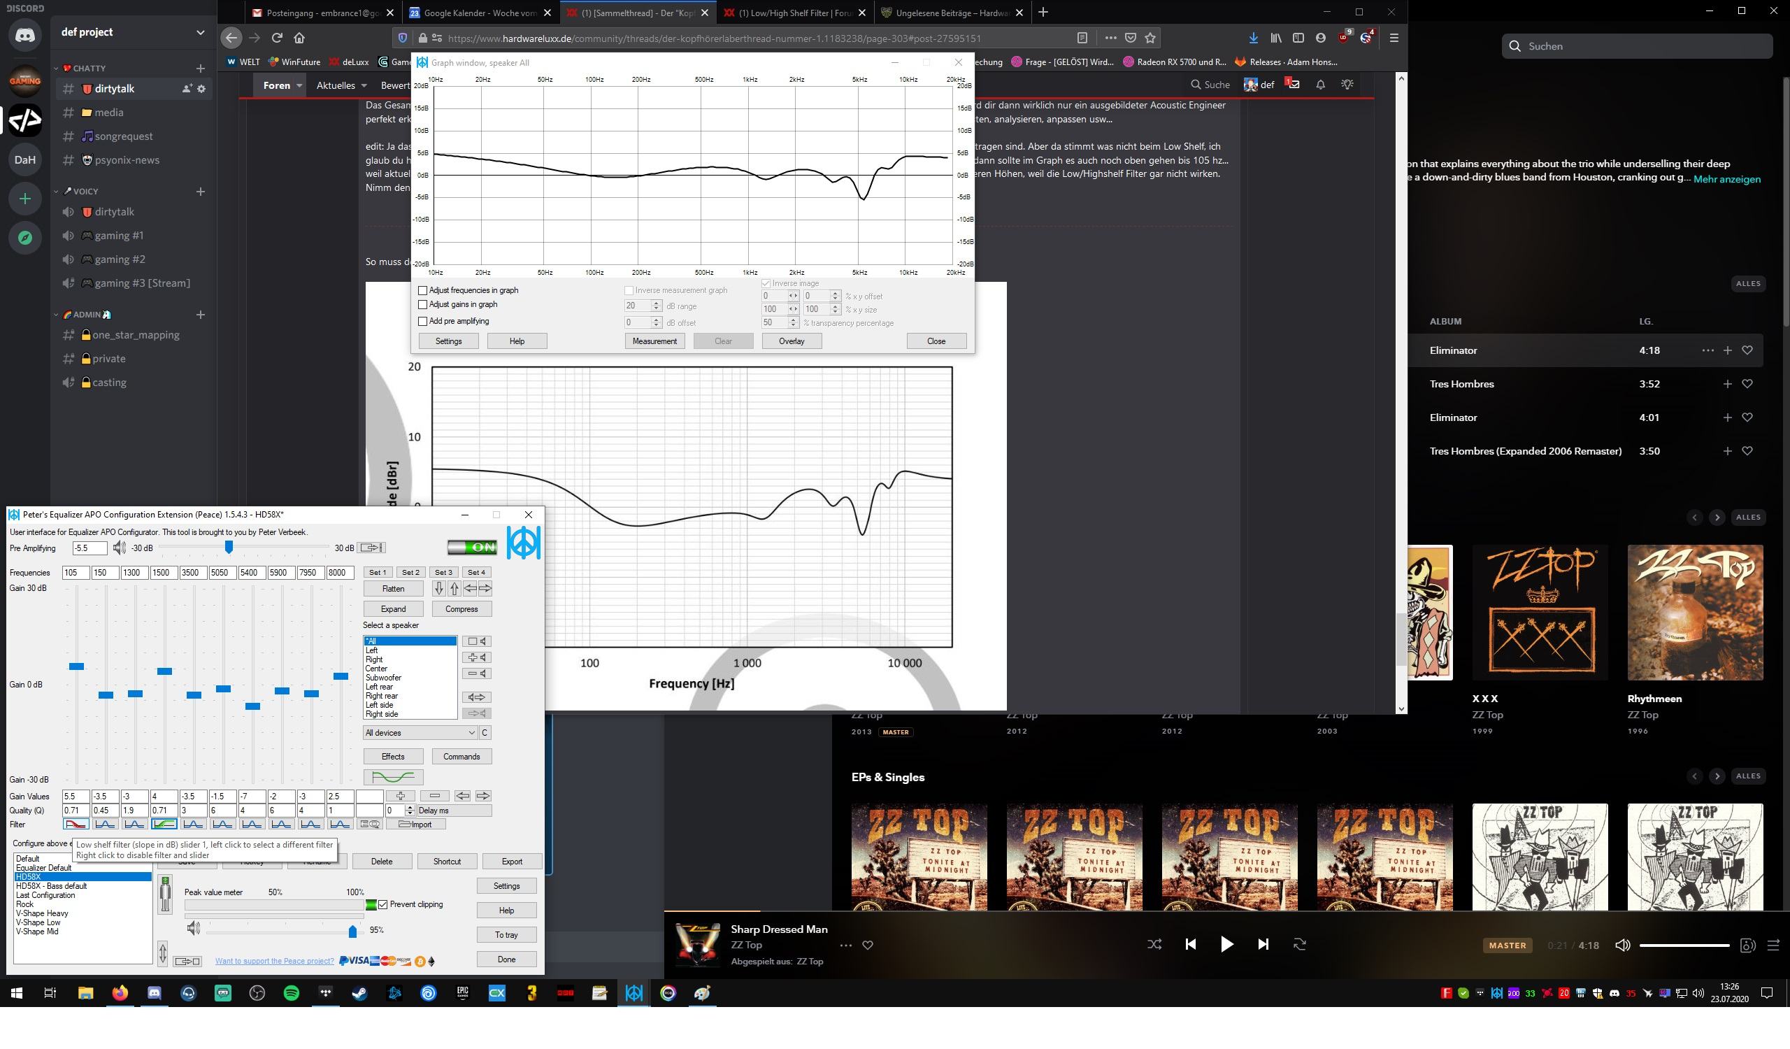Go to Firefox home page icon
1790x1049 pixels.
click(299, 38)
